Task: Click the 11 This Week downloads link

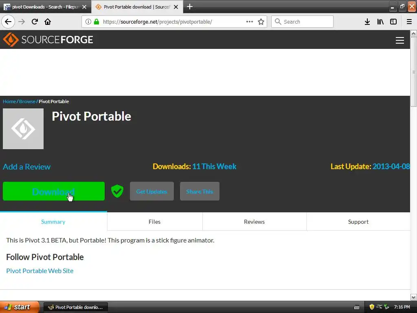Action: (214, 166)
